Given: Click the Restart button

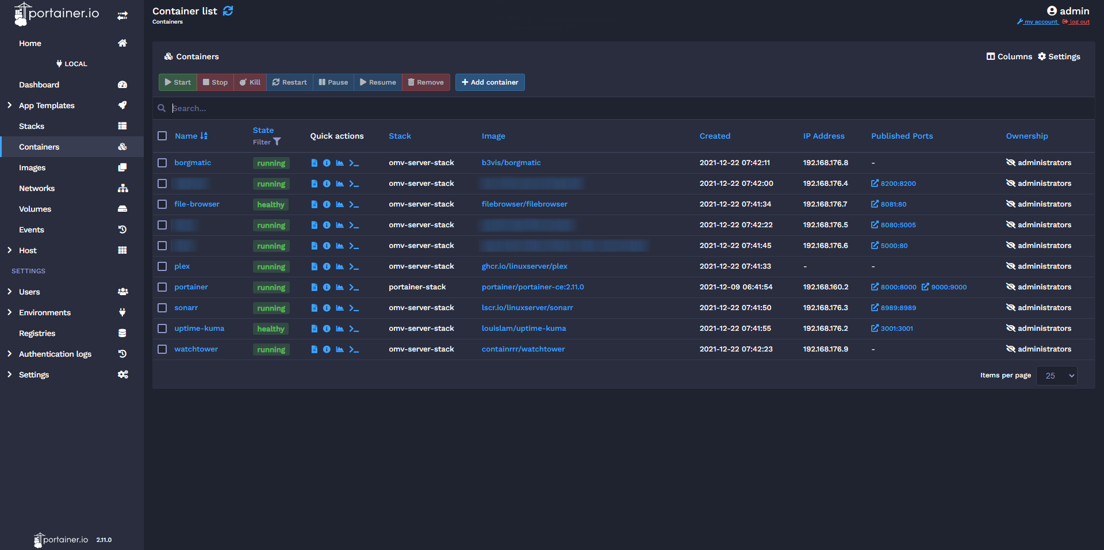Looking at the screenshot, I should (x=290, y=82).
